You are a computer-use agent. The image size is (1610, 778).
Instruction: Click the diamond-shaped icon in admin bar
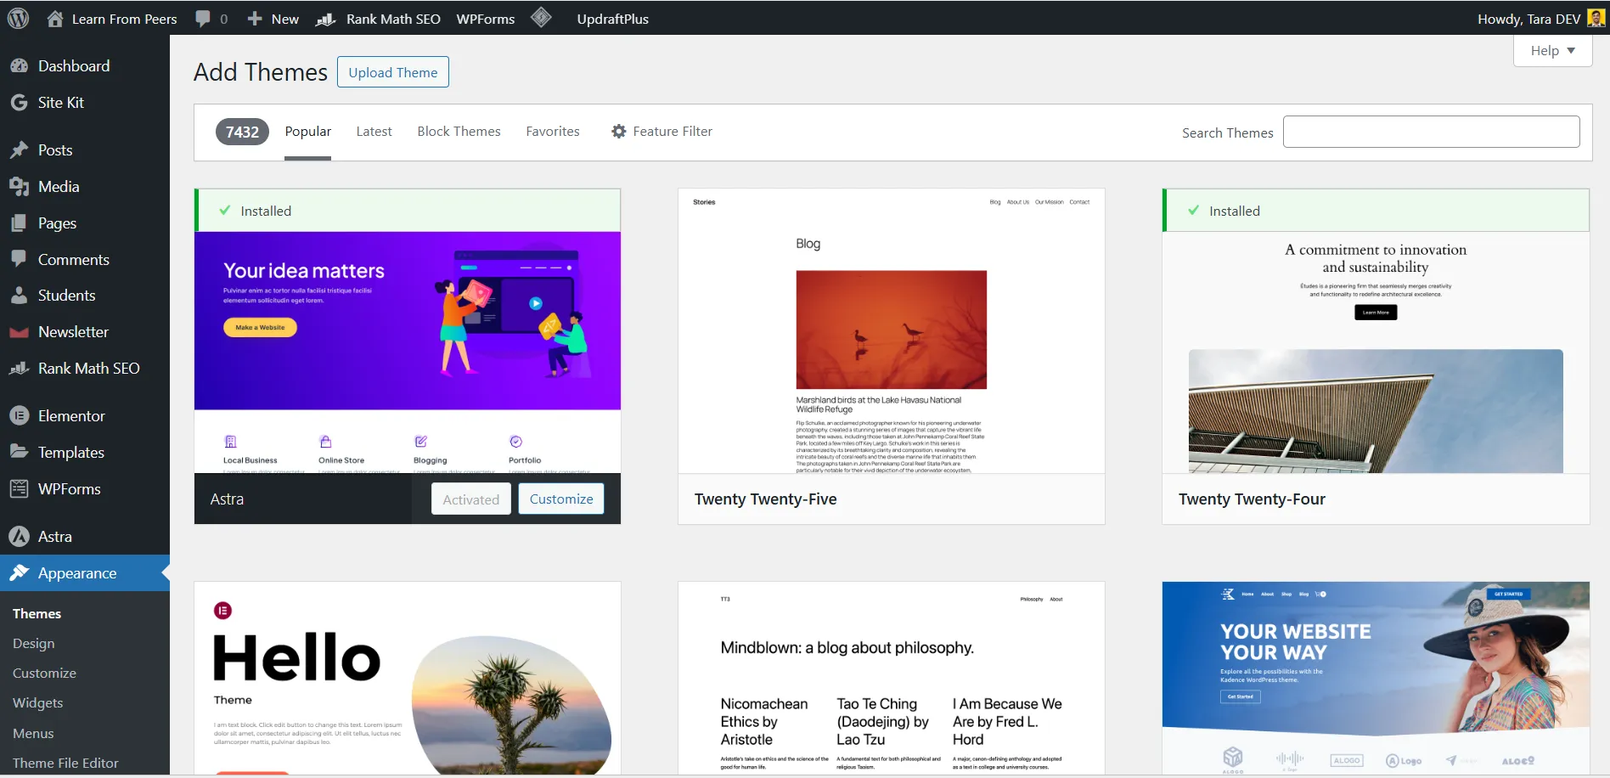(x=542, y=18)
